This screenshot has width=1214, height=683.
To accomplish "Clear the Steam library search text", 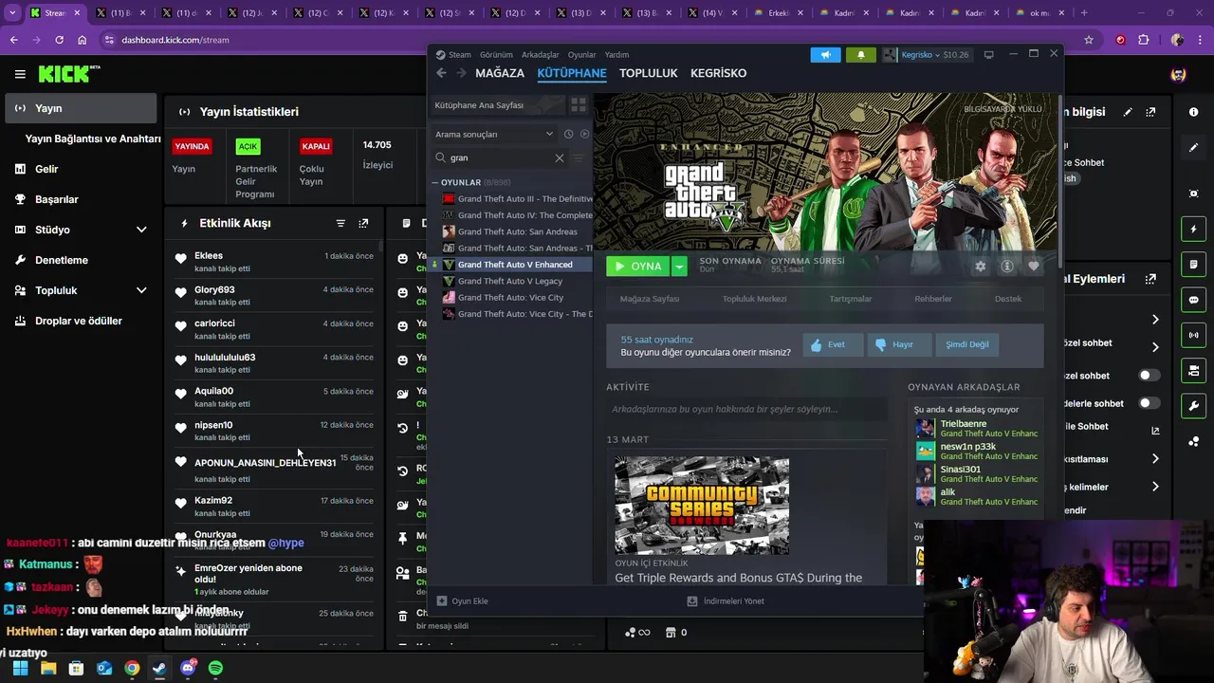I will click(560, 157).
